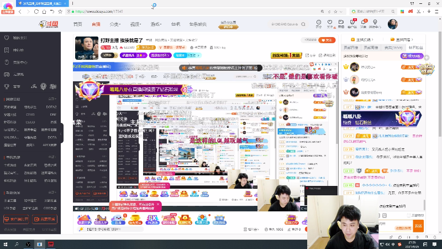Open Windows Start menu

(x=6, y=244)
